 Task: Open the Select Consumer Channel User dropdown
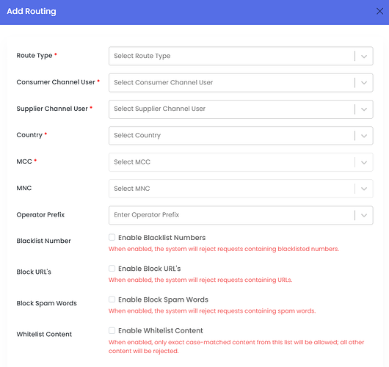(x=241, y=83)
